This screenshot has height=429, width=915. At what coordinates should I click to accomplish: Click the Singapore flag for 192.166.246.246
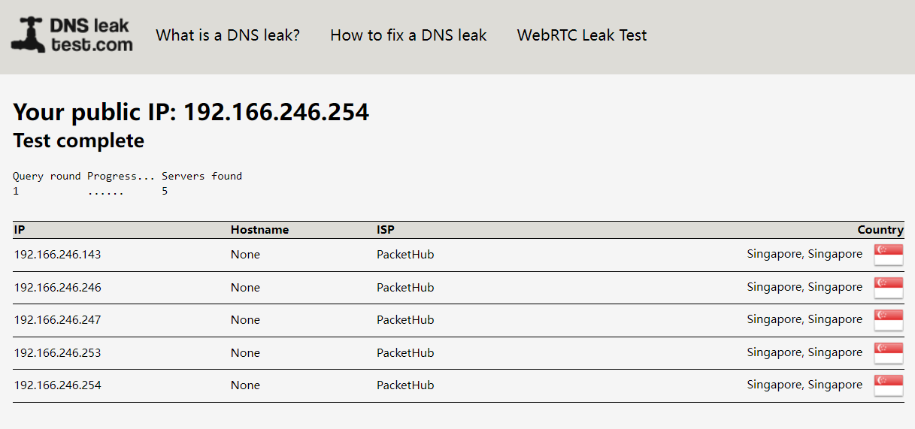pos(888,288)
